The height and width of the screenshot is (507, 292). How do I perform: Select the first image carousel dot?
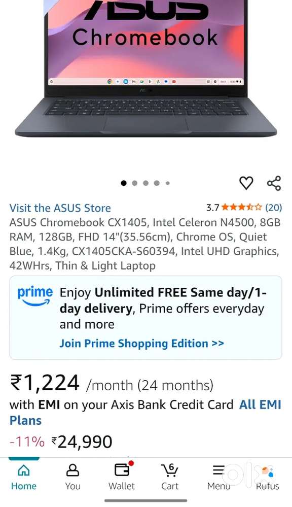(x=123, y=183)
